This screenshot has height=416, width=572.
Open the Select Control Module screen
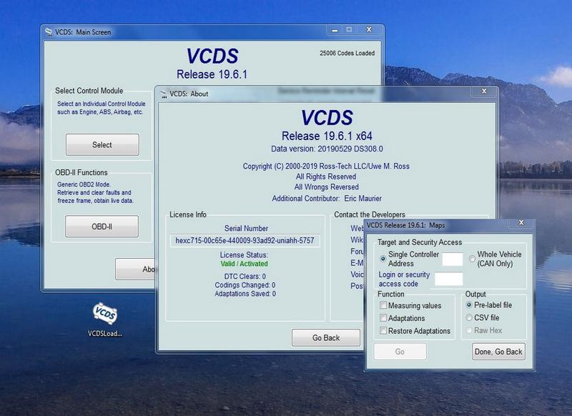103,144
